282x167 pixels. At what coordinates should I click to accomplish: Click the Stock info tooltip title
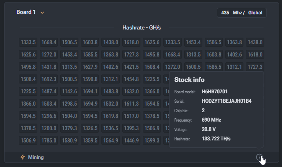(x=189, y=80)
